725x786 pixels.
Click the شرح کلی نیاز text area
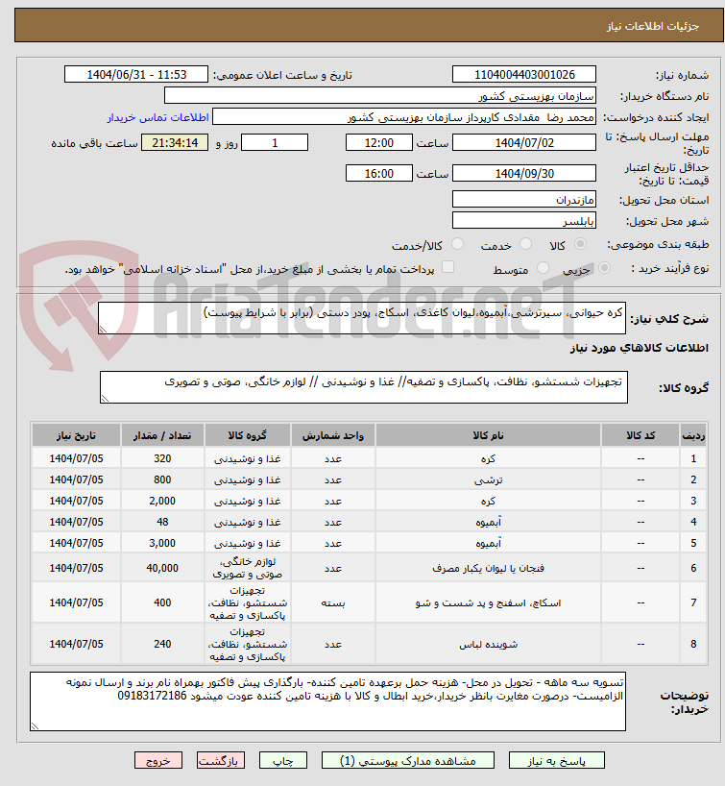(362, 318)
